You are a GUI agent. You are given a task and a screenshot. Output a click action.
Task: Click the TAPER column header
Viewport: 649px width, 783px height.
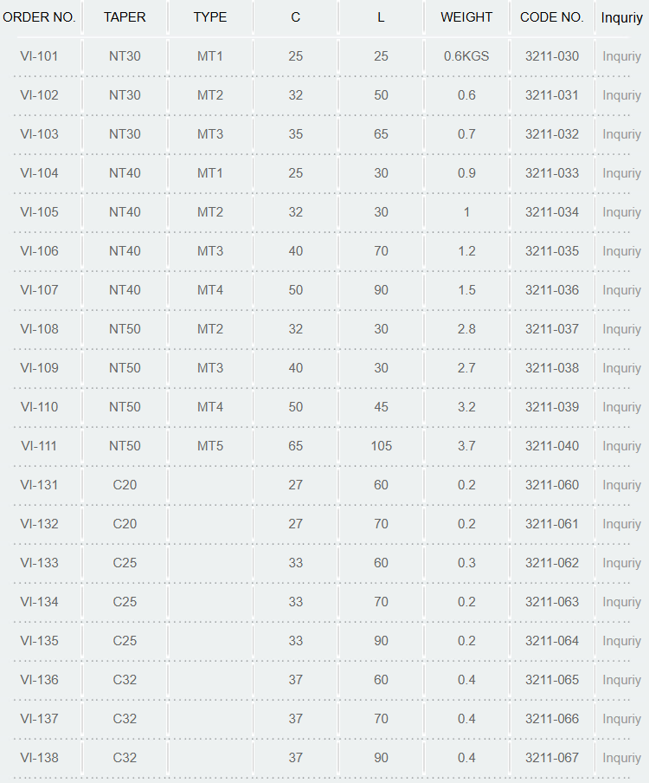tap(125, 17)
